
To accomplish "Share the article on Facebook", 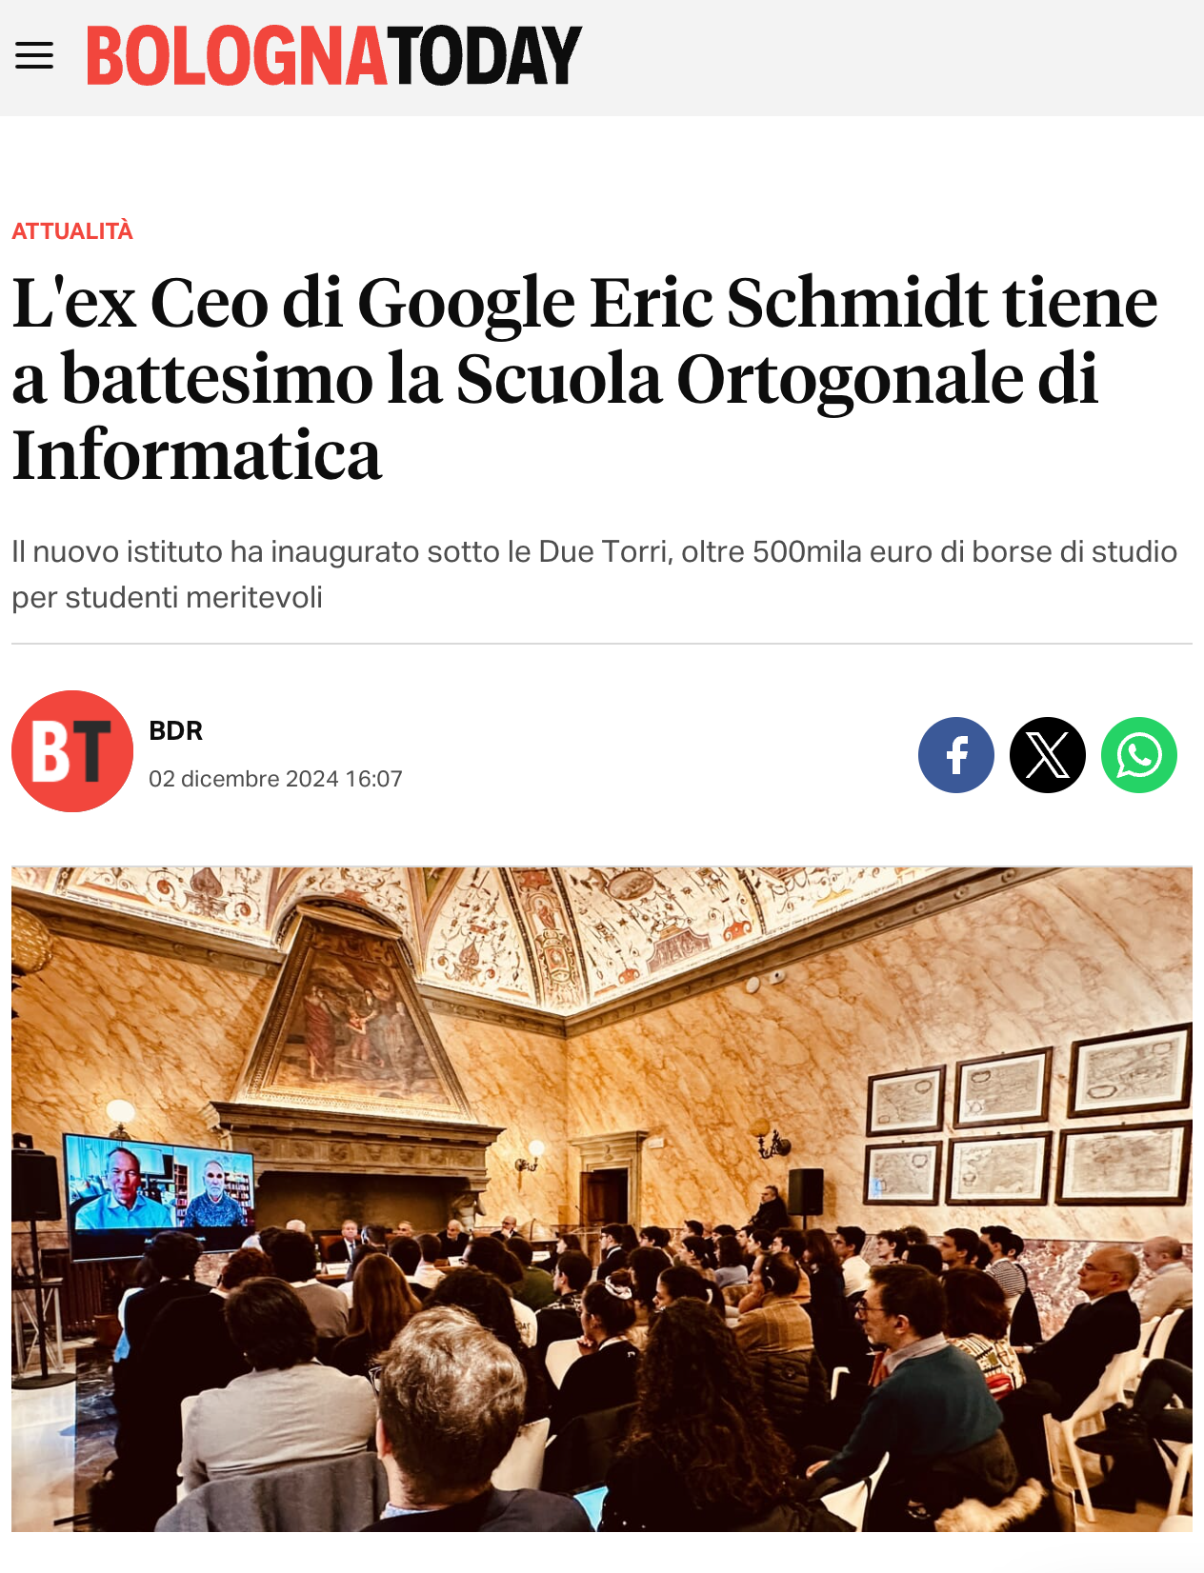I will 956,755.
